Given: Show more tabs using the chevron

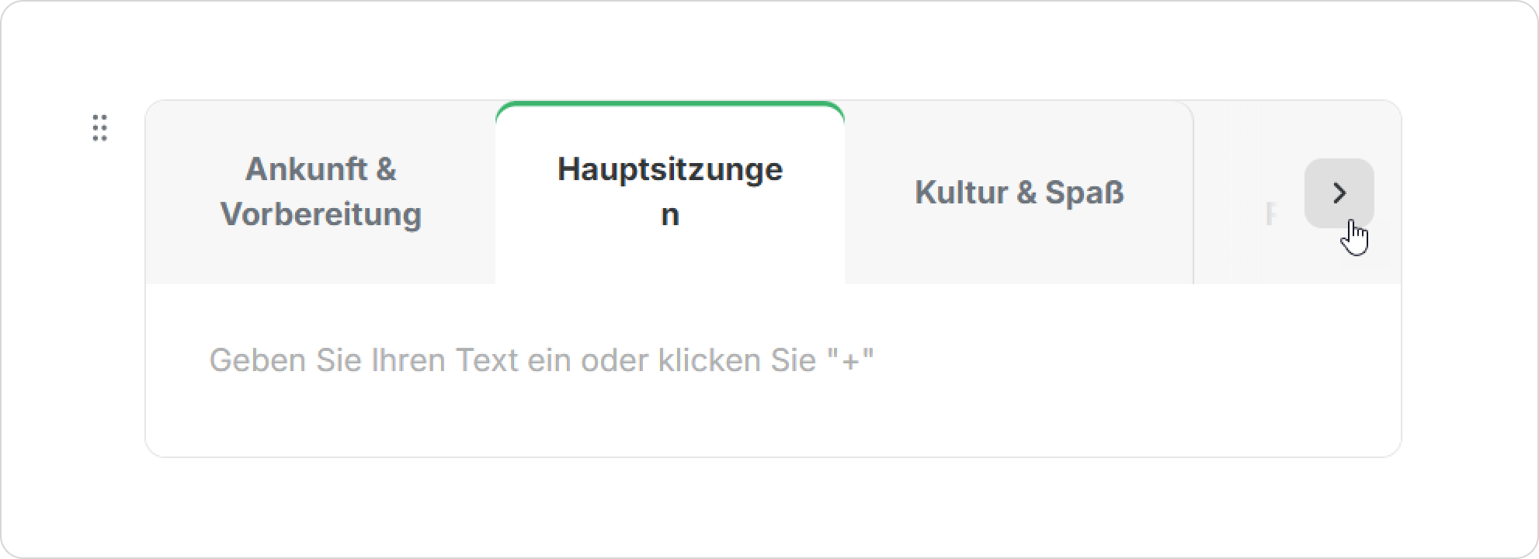Looking at the screenshot, I should click(x=1339, y=193).
